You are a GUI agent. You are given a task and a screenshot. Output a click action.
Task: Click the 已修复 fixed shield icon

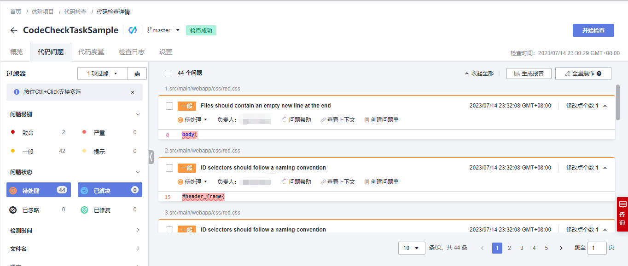[85, 210]
